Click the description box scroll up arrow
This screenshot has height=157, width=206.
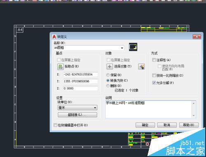[194, 103]
